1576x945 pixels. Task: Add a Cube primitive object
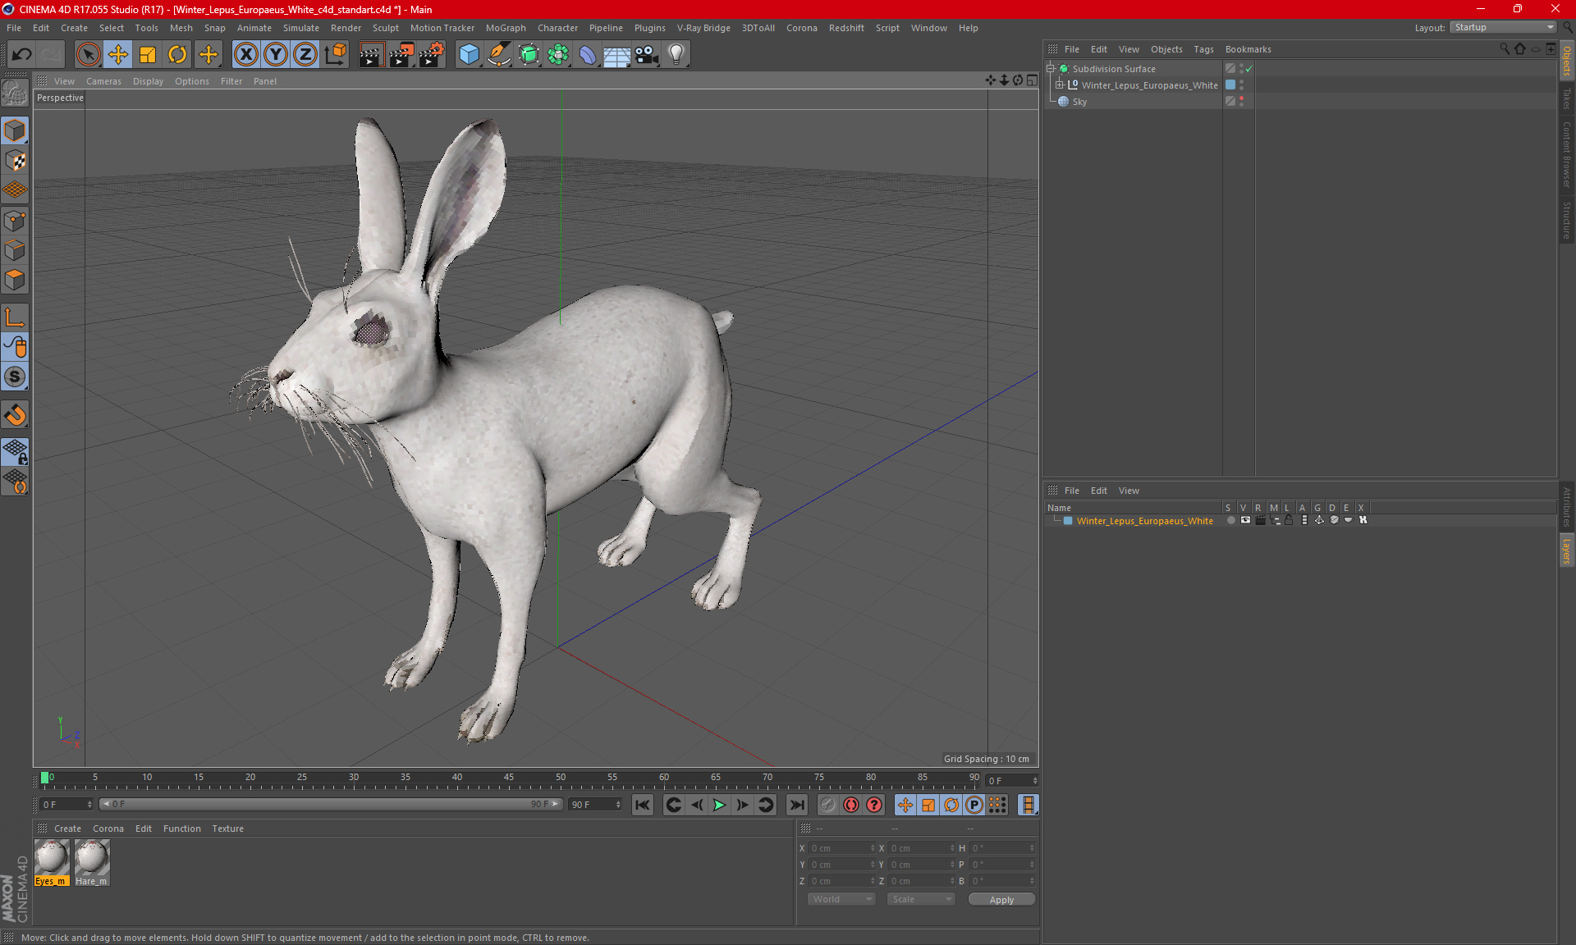tap(469, 55)
